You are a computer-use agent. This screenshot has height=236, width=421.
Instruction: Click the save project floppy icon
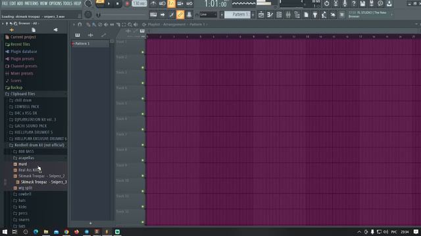[x=362, y=3]
